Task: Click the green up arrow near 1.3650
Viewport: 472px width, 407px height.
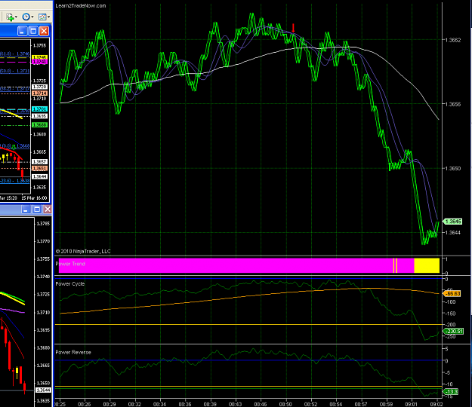Action: [390, 167]
